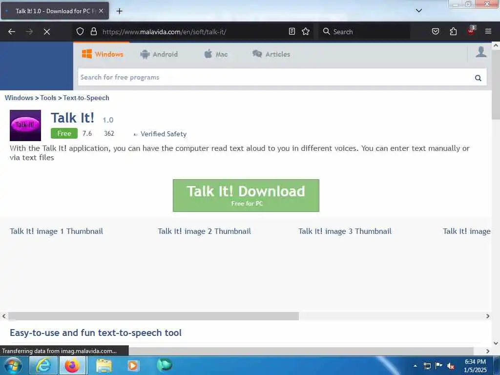This screenshot has width=500, height=375.
Task: Click the 1.0 version number
Action: pos(108,120)
